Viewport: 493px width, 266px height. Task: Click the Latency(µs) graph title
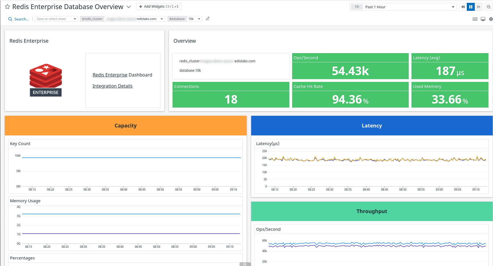click(268, 144)
